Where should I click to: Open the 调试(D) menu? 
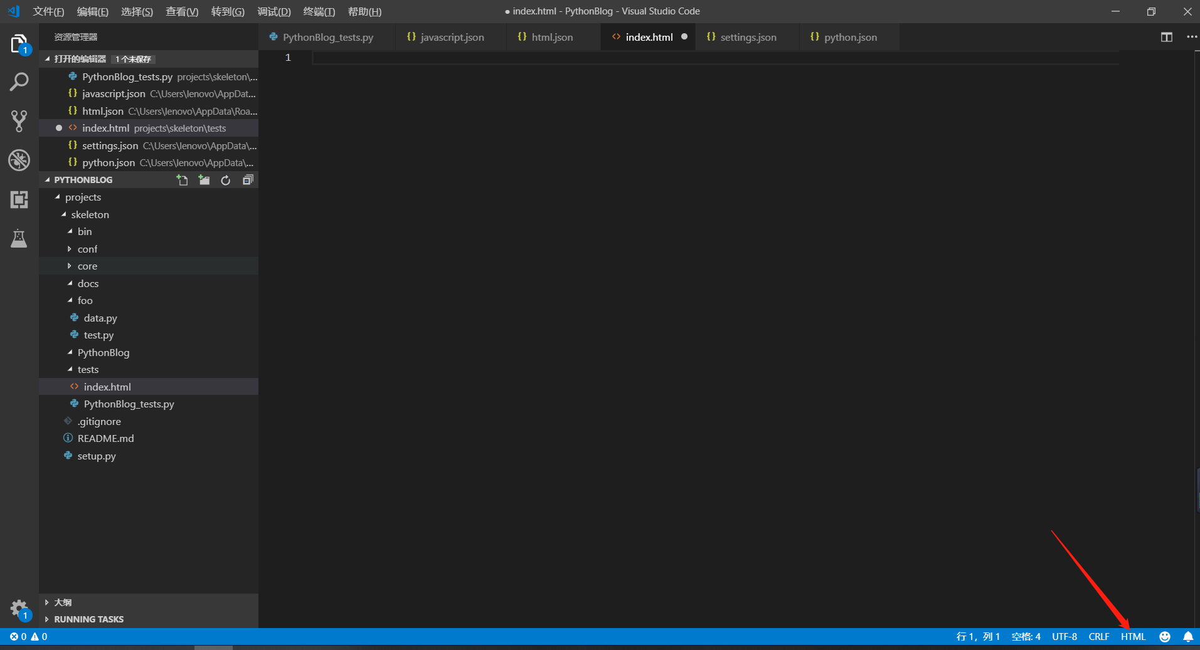pyautogui.click(x=273, y=11)
